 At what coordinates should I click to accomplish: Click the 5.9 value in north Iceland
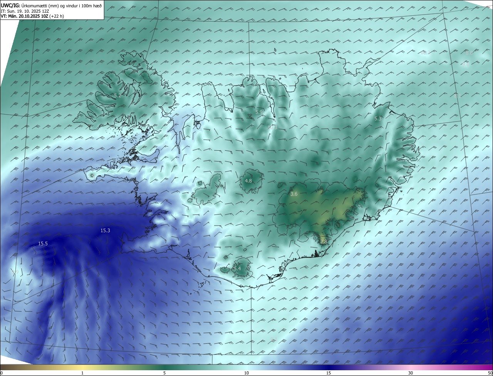[x=259, y=112]
